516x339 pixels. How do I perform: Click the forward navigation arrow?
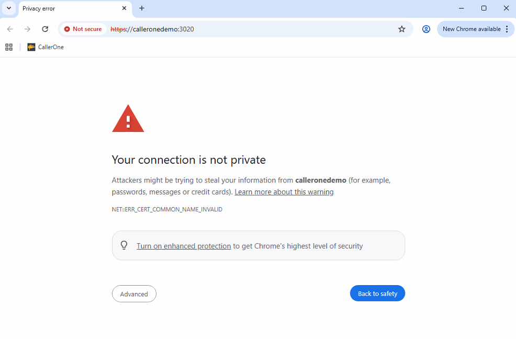[x=27, y=29]
